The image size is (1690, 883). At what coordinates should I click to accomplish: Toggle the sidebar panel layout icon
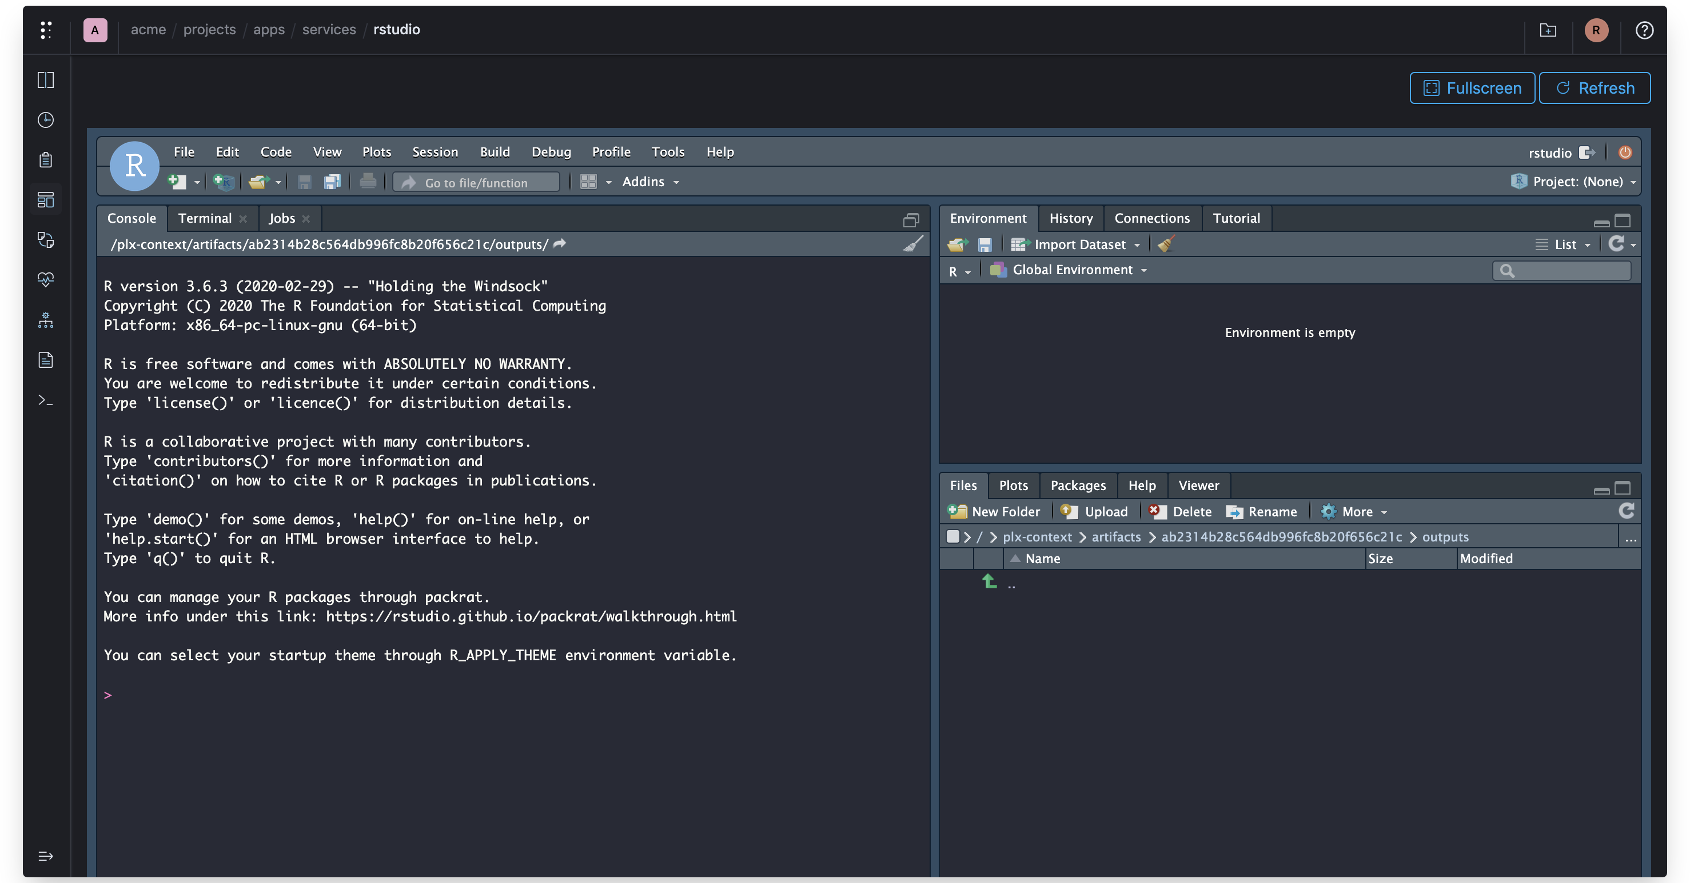(45, 80)
